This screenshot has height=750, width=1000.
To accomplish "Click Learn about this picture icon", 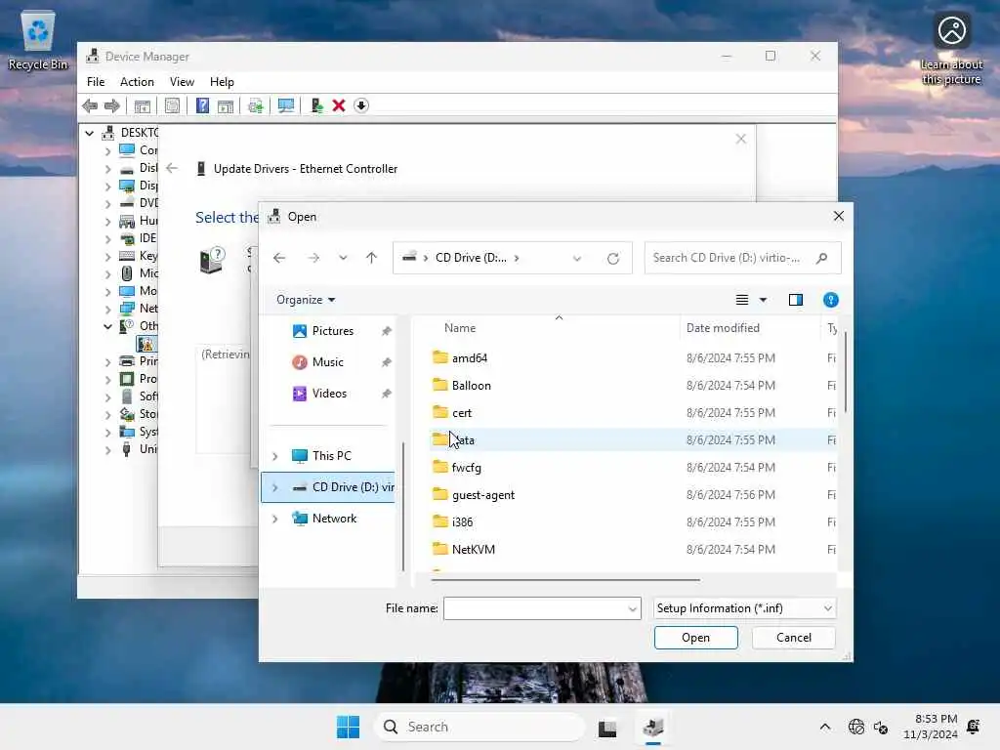I will pyautogui.click(x=951, y=48).
